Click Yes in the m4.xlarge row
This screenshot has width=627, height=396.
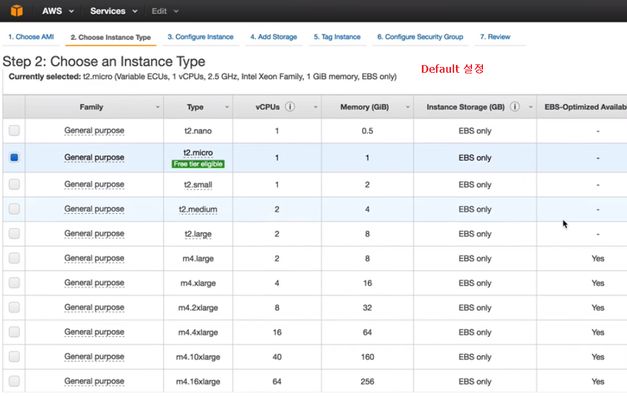click(598, 283)
